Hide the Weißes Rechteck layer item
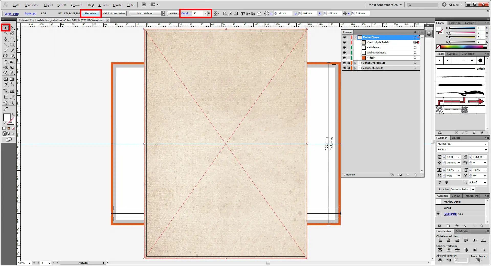Screen dimensions: 491x266 [x=344, y=53]
